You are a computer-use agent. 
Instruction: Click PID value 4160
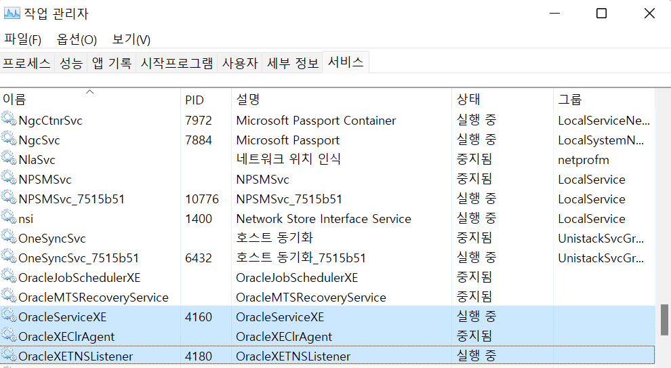199,317
